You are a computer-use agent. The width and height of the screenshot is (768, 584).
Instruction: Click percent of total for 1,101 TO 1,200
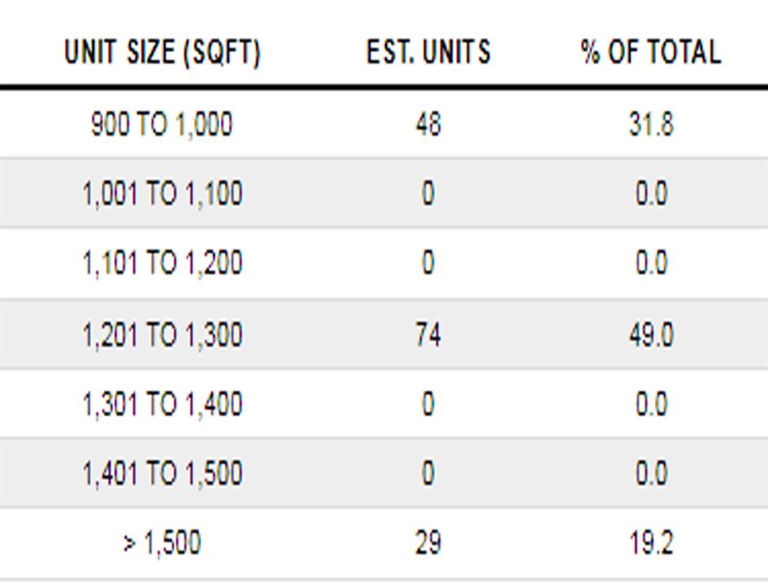click(651, 263)
